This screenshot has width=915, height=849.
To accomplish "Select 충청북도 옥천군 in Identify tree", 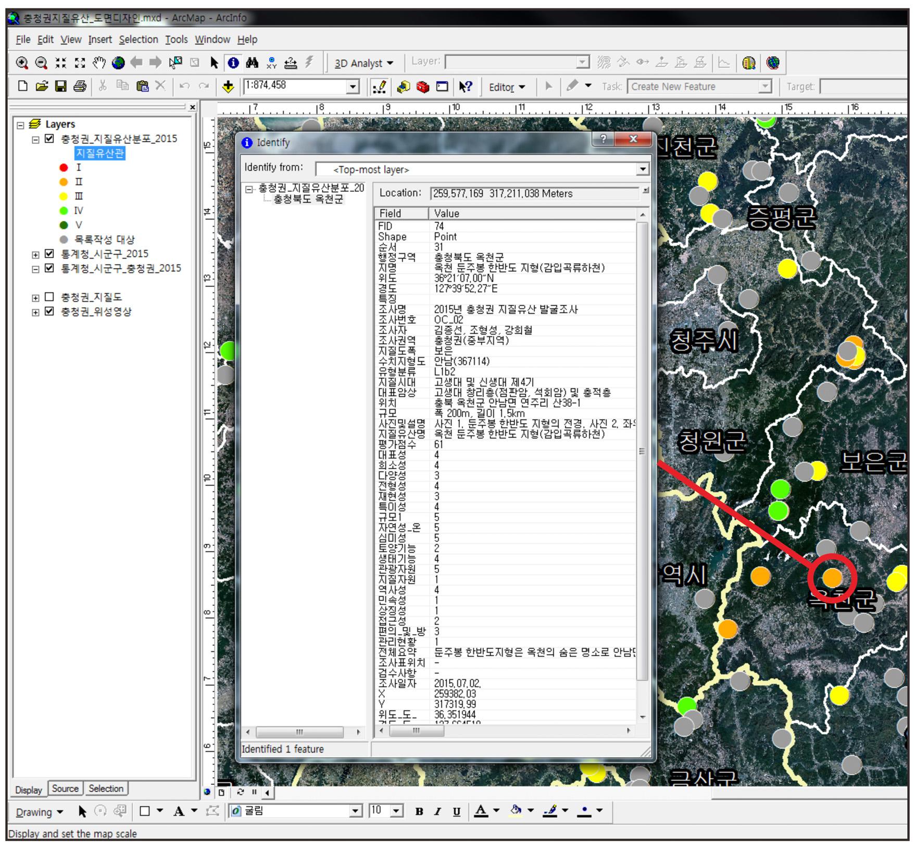I will pyautogui.click(x=308, y=199).
